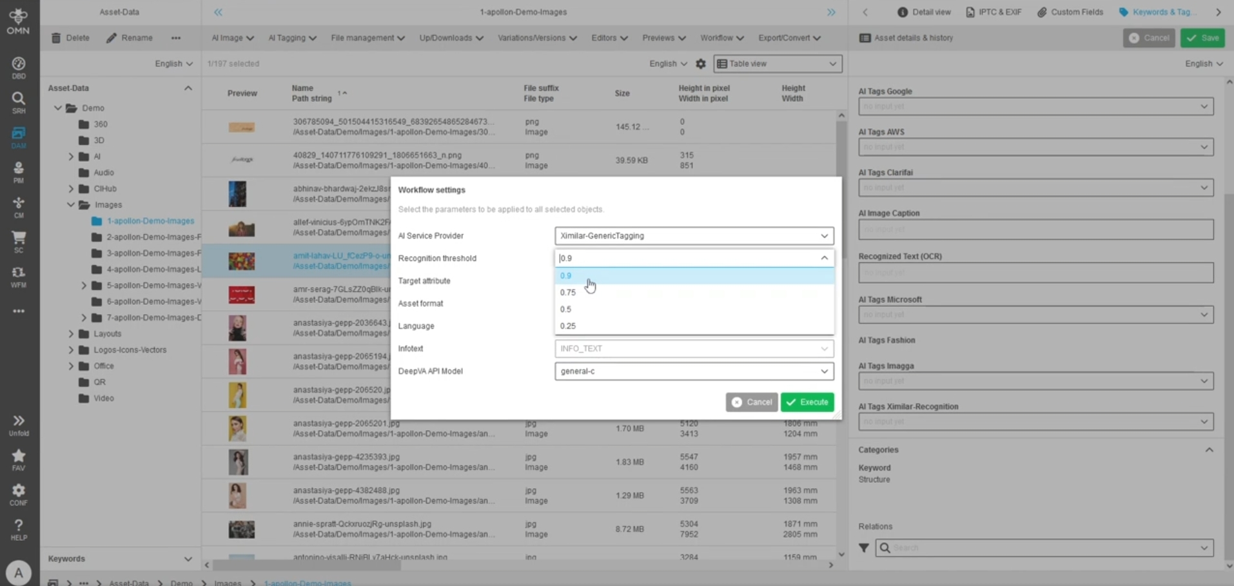Open the AI Tagging menu
This screenshot has width=1234, height=586.
[x=292, y=38]
